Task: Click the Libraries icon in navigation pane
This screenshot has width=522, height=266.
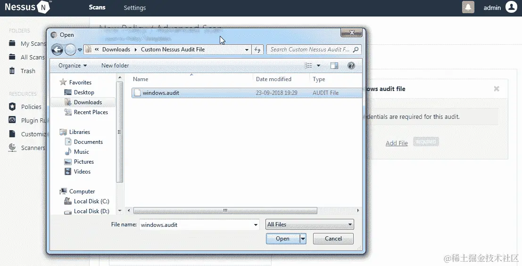Action: click(63, 132)
